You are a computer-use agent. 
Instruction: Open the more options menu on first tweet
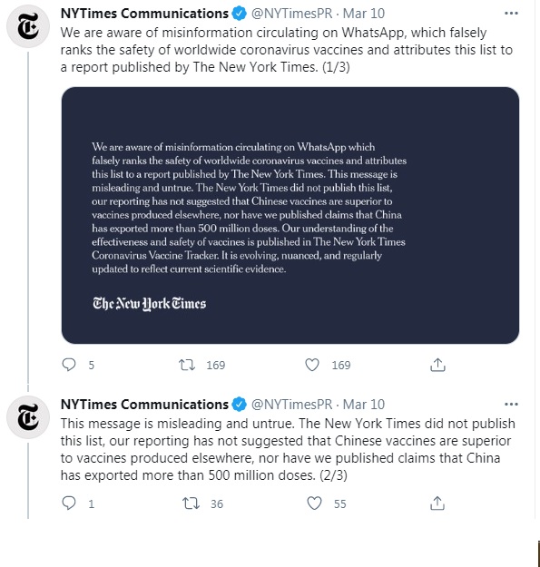[x=511, y=14]
